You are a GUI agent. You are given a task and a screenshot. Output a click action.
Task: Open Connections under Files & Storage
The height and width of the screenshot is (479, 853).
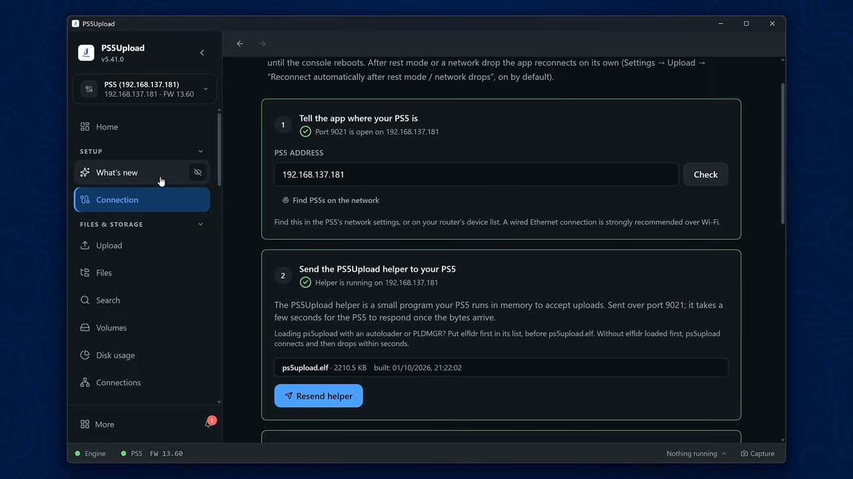[x=142, y=383]
